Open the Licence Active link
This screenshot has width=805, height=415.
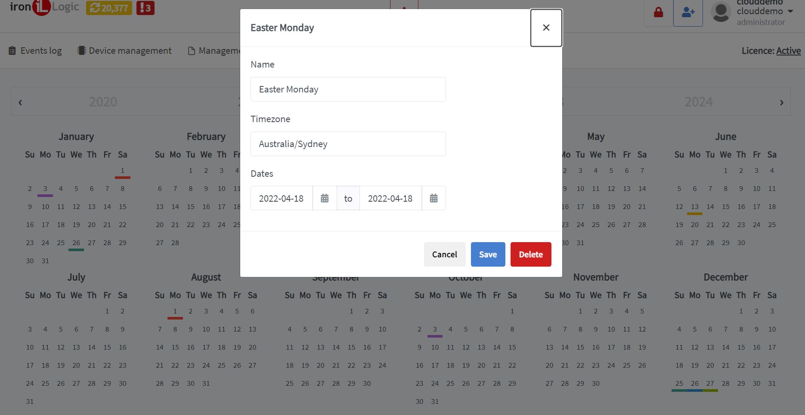(788, 50)
